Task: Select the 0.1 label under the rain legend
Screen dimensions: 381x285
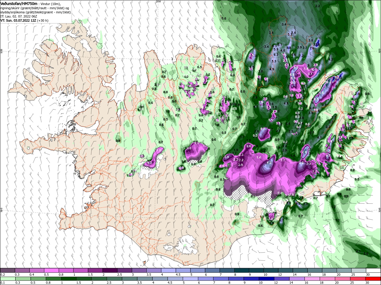Action: pos(3,283)
